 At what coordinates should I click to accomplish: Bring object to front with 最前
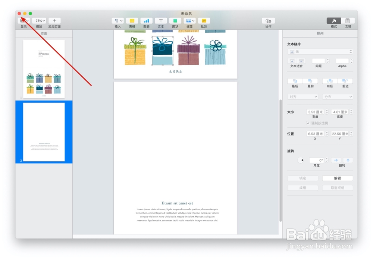tap(310, 81)
